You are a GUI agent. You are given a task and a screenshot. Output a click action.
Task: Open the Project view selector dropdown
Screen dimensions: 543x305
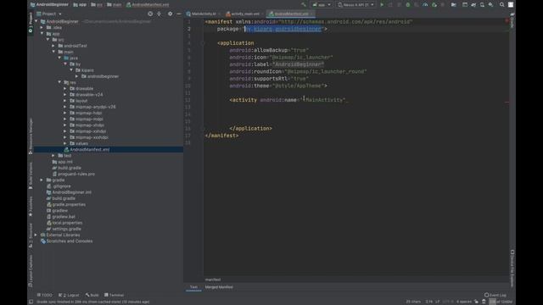point(49,14)
